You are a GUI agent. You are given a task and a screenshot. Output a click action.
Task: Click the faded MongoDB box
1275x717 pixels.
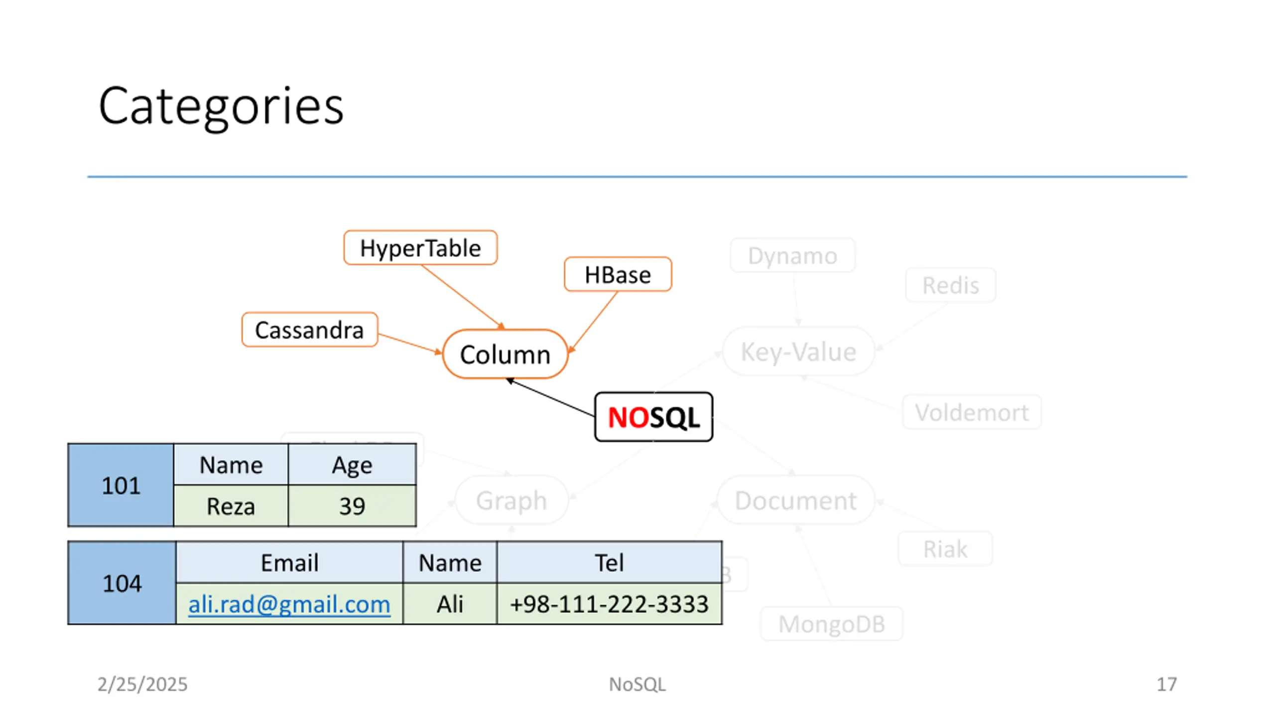831,624
